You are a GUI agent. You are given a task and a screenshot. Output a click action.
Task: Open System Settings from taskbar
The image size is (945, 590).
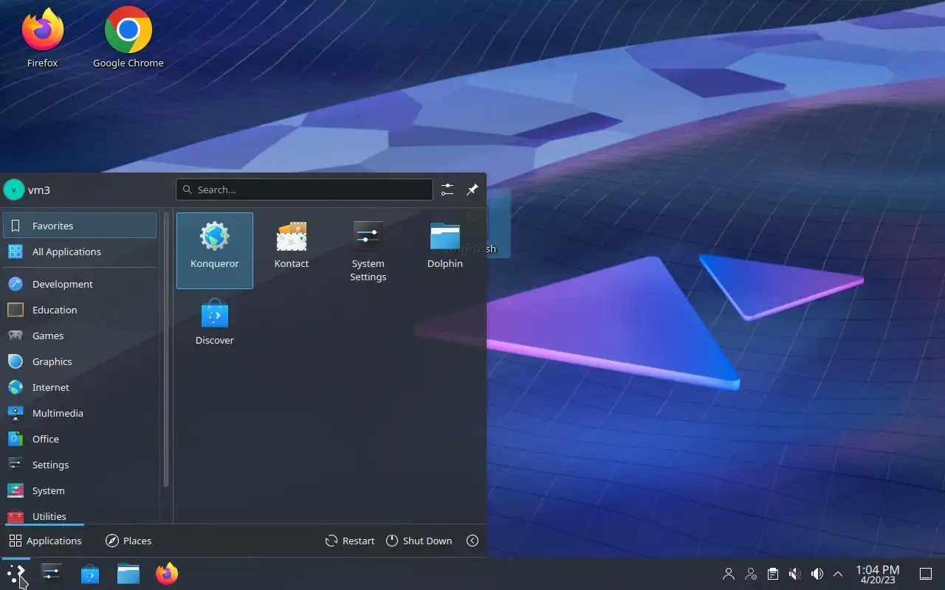(x=52, y=574)
